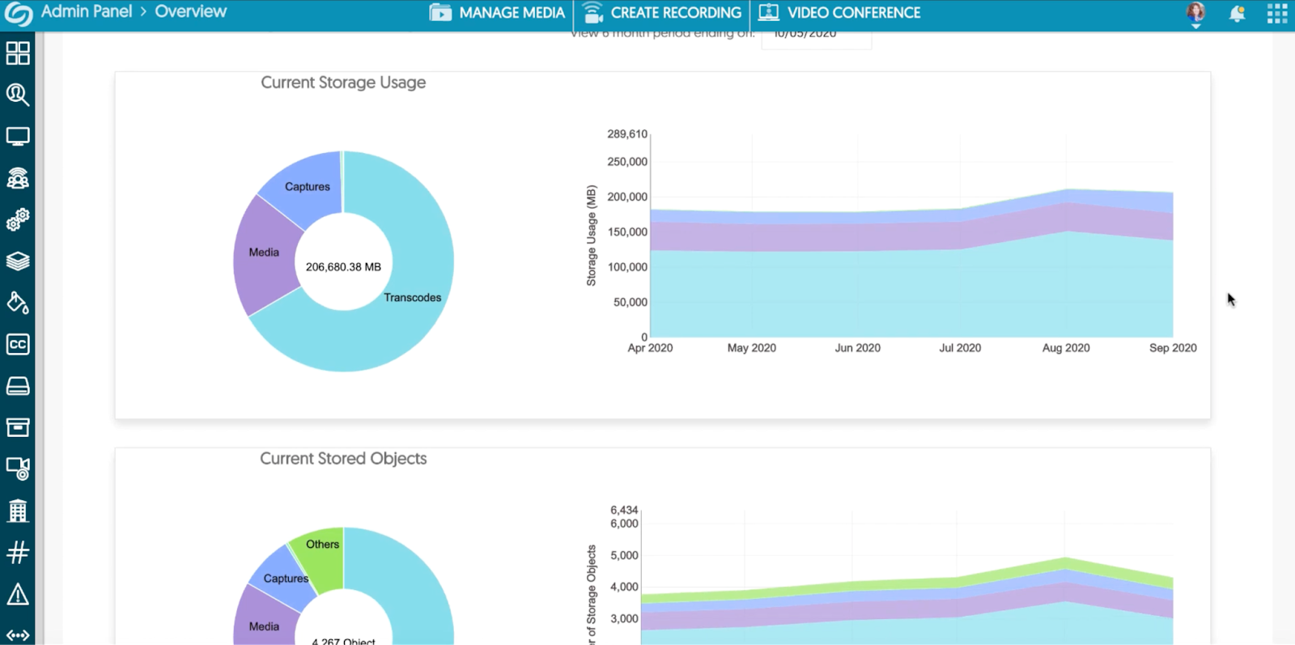Select the Media slice in storage donut
Screen dimensions: 1295x645
(x=264, y=252)
